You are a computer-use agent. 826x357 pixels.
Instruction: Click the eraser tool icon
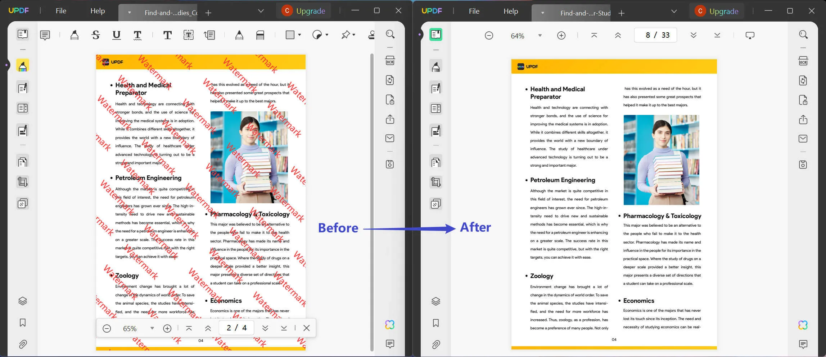pyautogui.click(x=260, y=35)
